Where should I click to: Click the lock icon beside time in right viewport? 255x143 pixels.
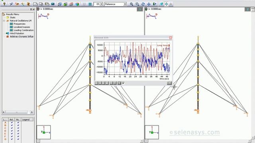point(146,9)
